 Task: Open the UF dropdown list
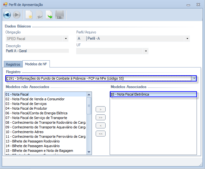pyautogui.click(x=145, y=51)
